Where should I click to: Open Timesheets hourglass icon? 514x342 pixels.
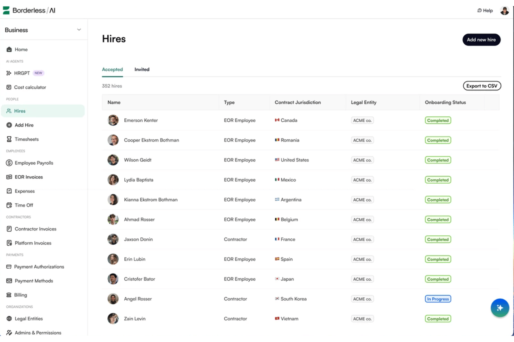(x=9, y=139)
